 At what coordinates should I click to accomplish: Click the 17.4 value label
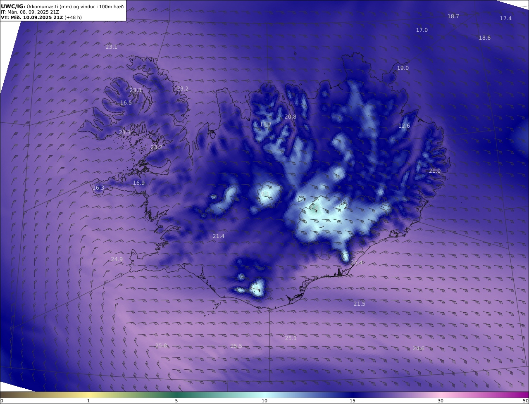pyautogui.click(x=506, y=19)
